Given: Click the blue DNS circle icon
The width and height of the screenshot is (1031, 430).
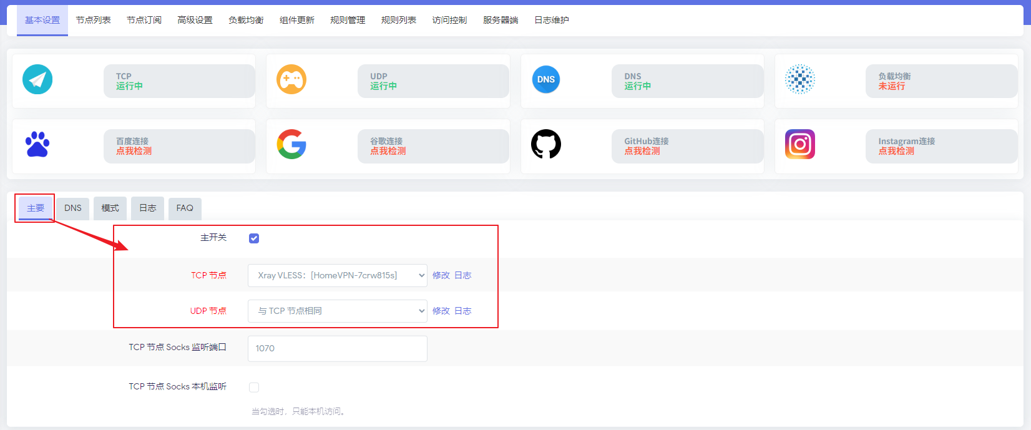Looking at the screenshot, I should (545, 80).
